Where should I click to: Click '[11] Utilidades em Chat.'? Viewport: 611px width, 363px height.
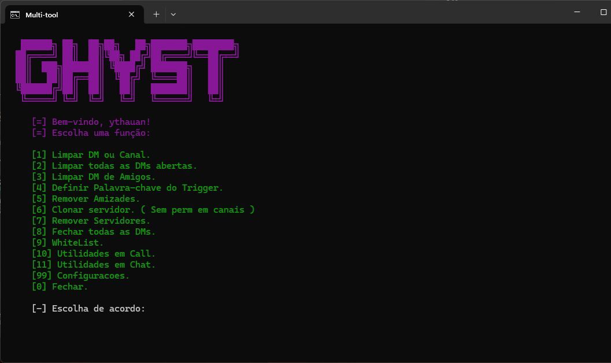pyautogui.click(x=94, y=265)
